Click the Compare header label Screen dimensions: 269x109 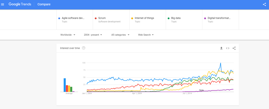pyautogui.click(x=44, y=4)
